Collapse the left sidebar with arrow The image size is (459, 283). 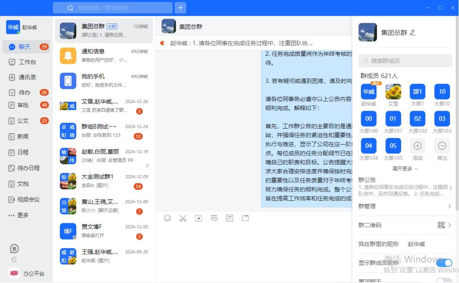click(14, 259)
